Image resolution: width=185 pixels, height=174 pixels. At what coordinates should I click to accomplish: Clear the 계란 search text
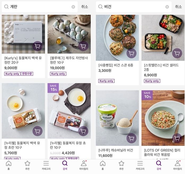(x=73, y=7)
